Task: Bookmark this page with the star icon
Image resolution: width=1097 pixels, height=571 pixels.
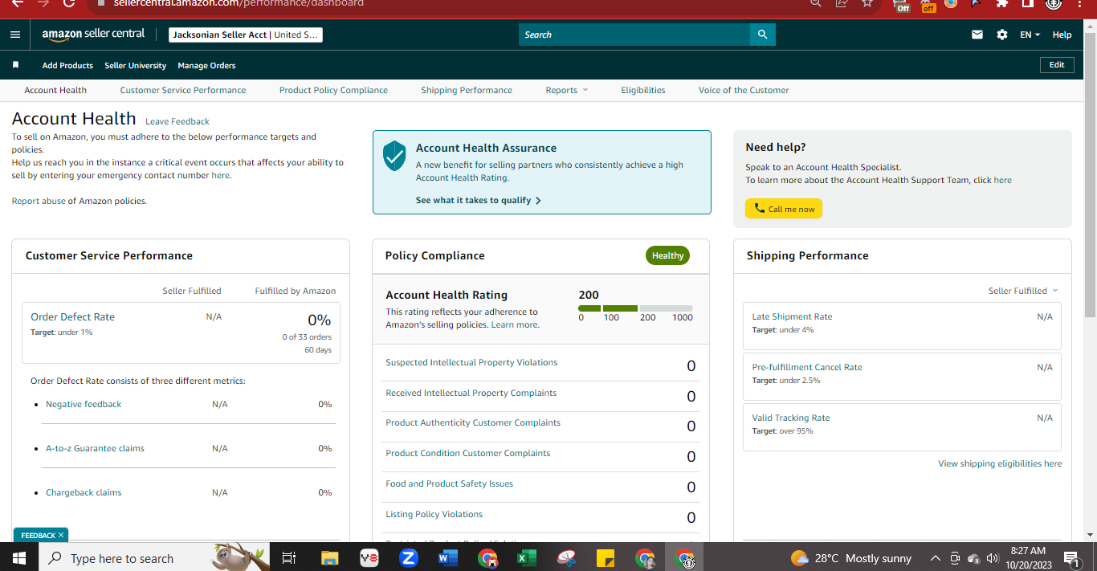Action: click(x=867, y=3)
